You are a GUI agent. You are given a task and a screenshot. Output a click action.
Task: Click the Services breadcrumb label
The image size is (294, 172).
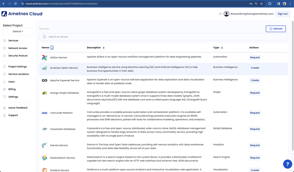point(44,29)
